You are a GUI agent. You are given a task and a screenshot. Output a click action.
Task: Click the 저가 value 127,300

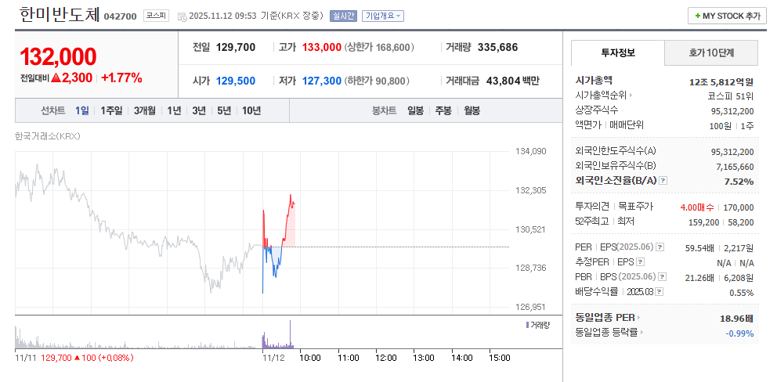tap(322, 81)
